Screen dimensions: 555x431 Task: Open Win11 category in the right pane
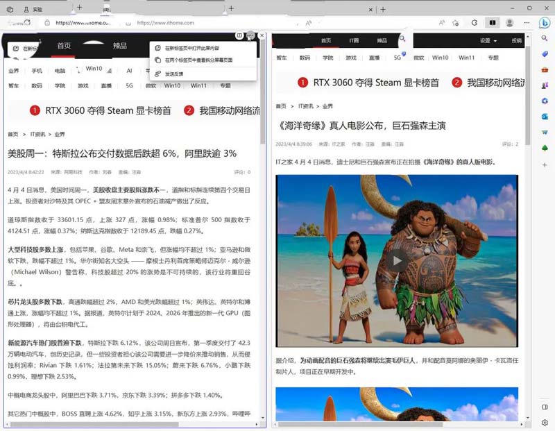(x=466, y=58)
